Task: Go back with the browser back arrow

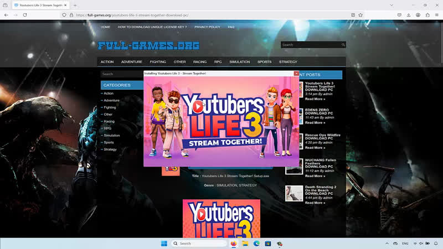Action: click(6, 15)
